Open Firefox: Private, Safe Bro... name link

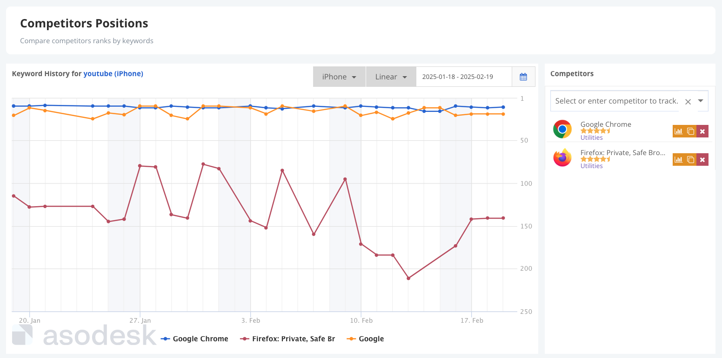(623, 153)
